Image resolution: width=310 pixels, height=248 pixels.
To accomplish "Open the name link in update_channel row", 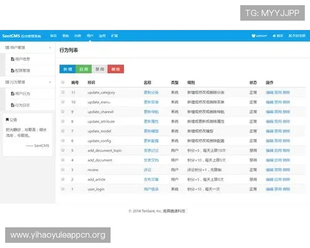I will (x=151, y=112).
